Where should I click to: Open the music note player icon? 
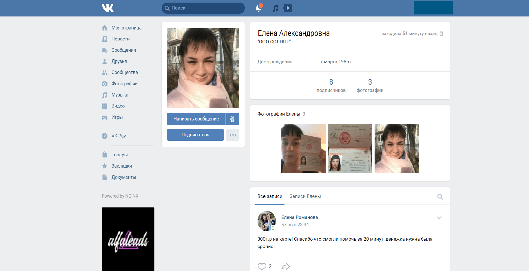coord(276,8)
